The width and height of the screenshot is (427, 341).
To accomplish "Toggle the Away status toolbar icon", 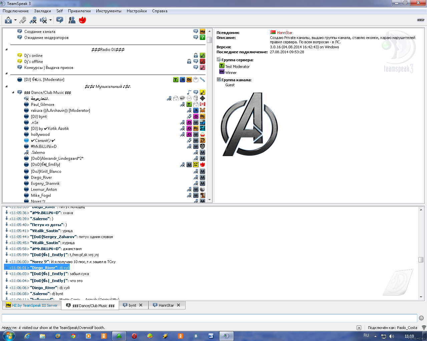I will (23, 20).
